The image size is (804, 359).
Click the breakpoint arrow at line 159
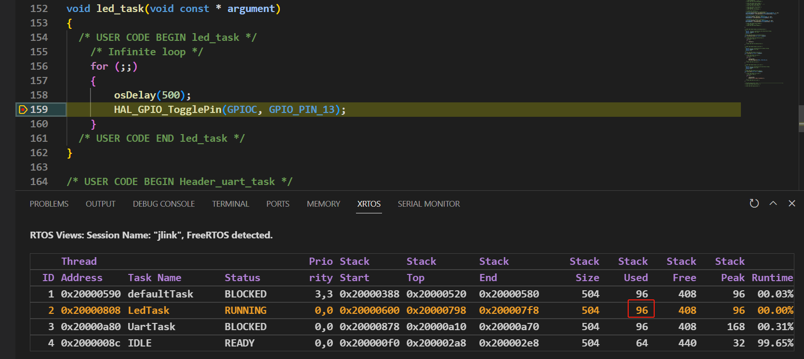(x=23, y=110)
